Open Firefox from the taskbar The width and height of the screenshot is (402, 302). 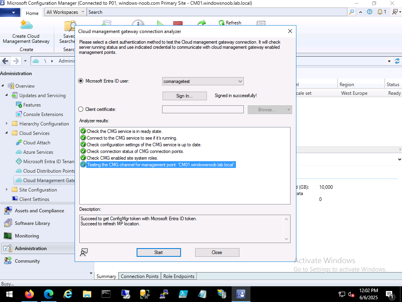[29, 294]
